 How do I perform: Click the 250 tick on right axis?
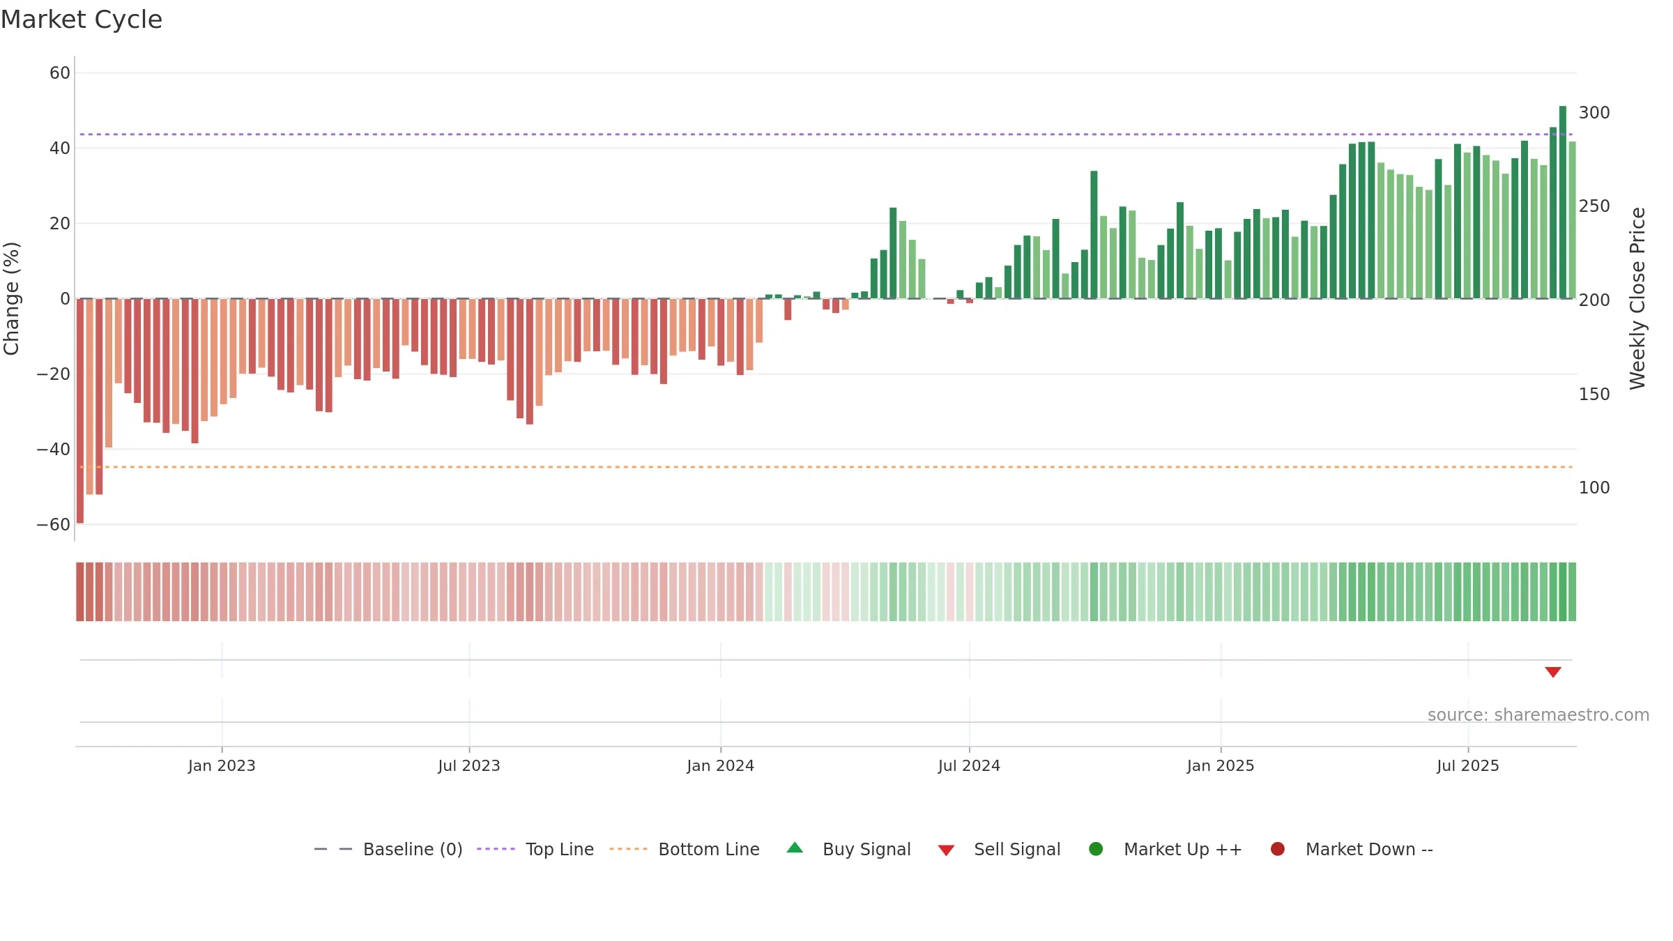(x=1594, y=206)
